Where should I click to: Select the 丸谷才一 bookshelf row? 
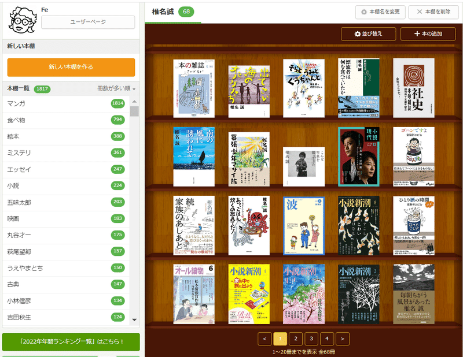coord(66,235)
